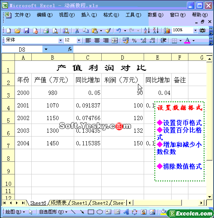Click the Select Objects arrow
Image resolution: width=214 pixels, height=218 pixels.
(31, 212)
